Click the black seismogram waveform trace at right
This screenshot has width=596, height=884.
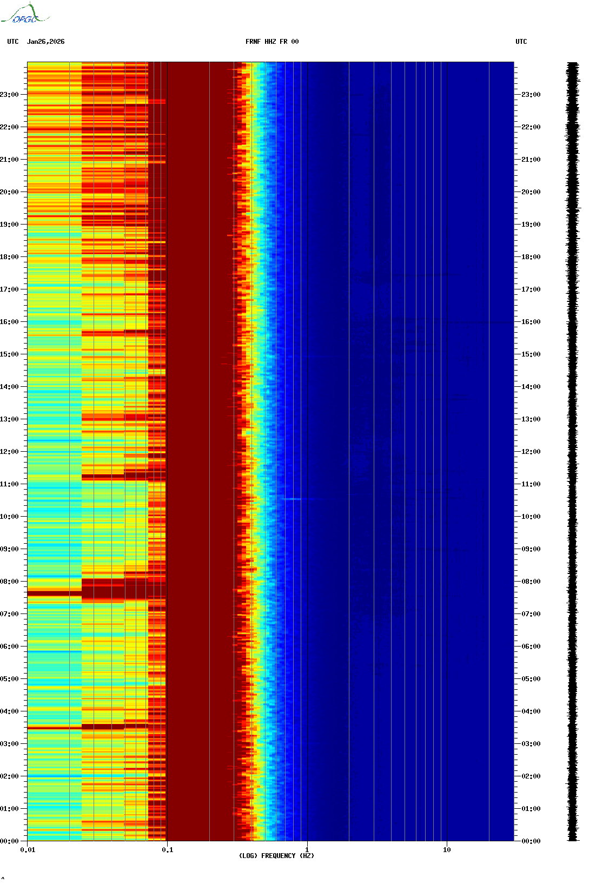[x=573, y=452]
